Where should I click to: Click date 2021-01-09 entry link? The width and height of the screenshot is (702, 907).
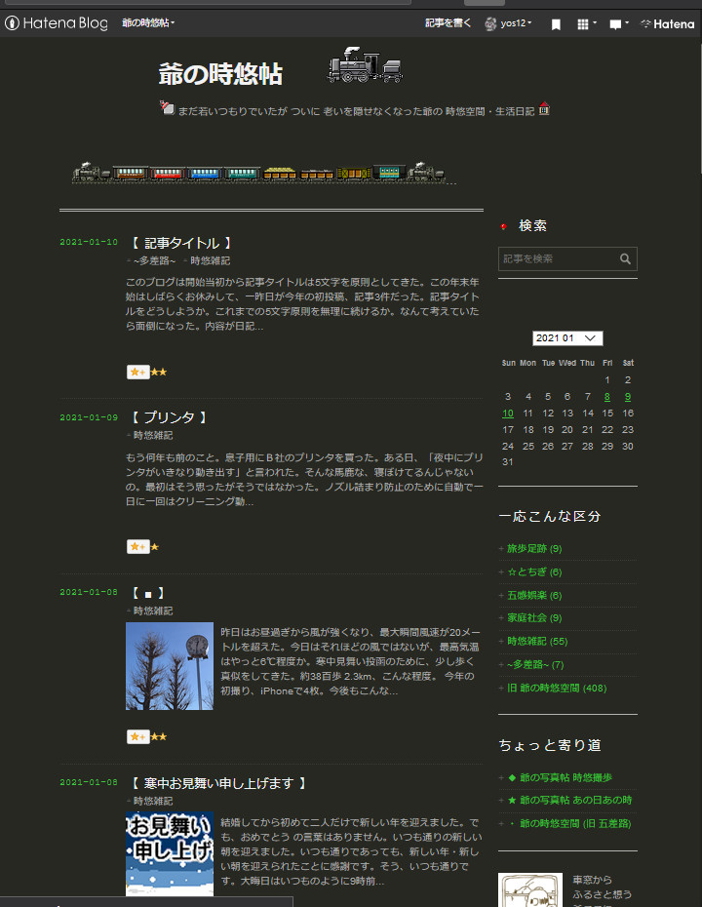click(x=89, y=417)
